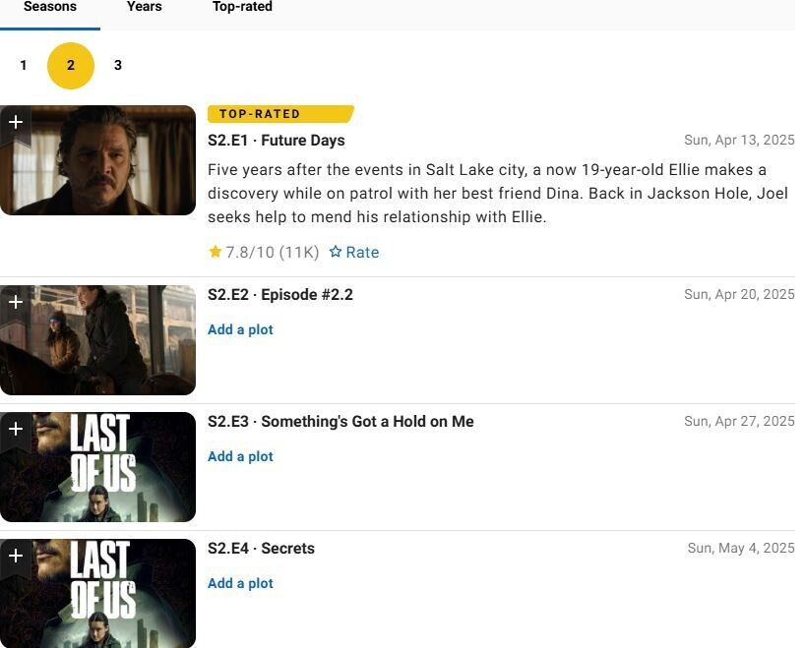Click Add a plot for Secrets episode
Viewport: 805px width, 648px height.
(x=240, y=584)
